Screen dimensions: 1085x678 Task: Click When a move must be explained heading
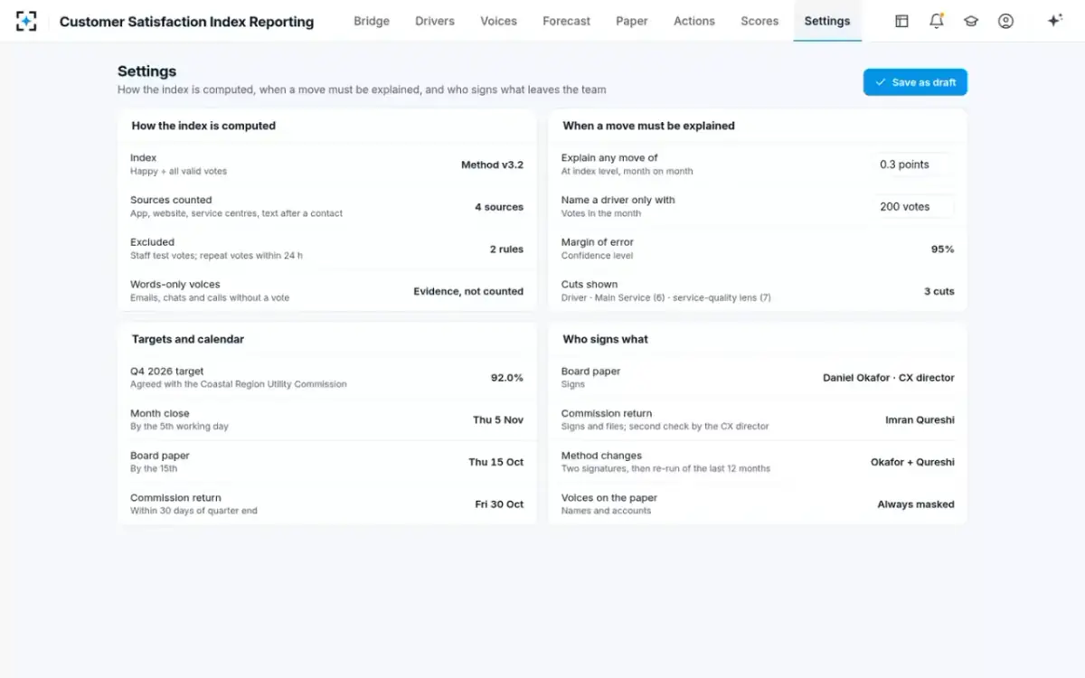[x=648, y=126]
